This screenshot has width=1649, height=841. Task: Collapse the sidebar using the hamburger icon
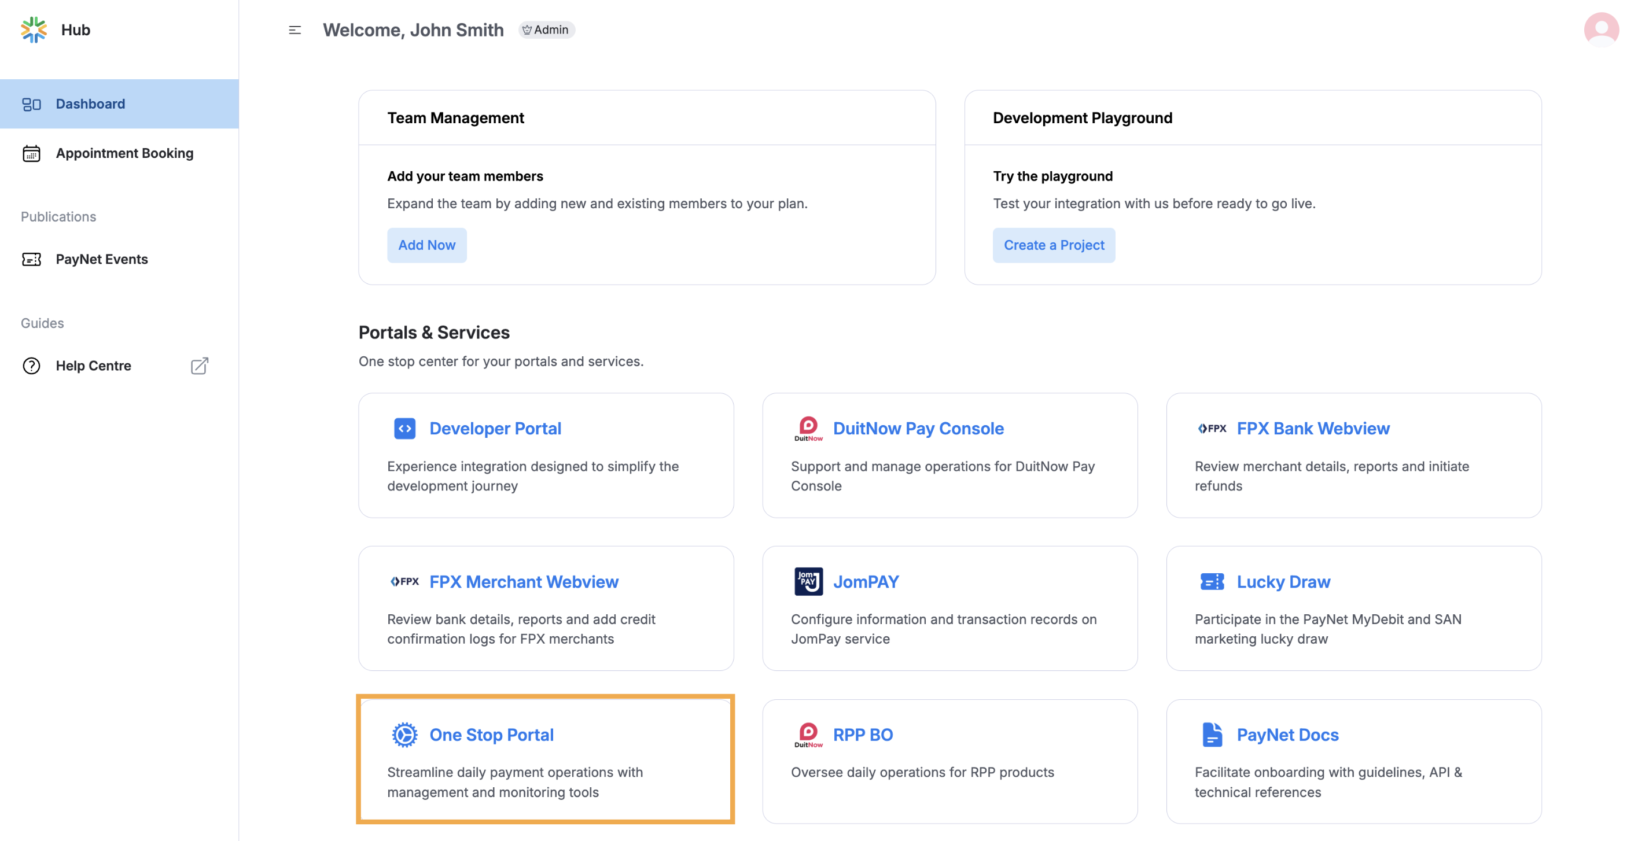click(295, 29)
